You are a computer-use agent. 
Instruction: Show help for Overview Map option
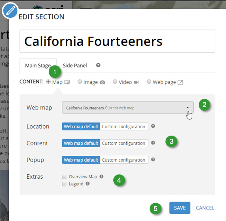point(101,176)
